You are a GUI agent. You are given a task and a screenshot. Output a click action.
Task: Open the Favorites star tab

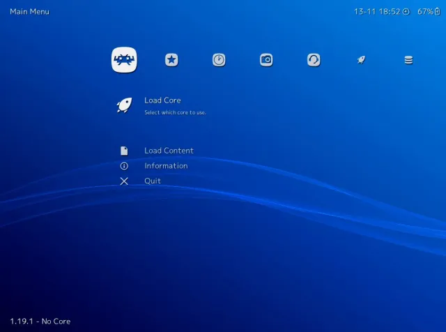(171, 60)
